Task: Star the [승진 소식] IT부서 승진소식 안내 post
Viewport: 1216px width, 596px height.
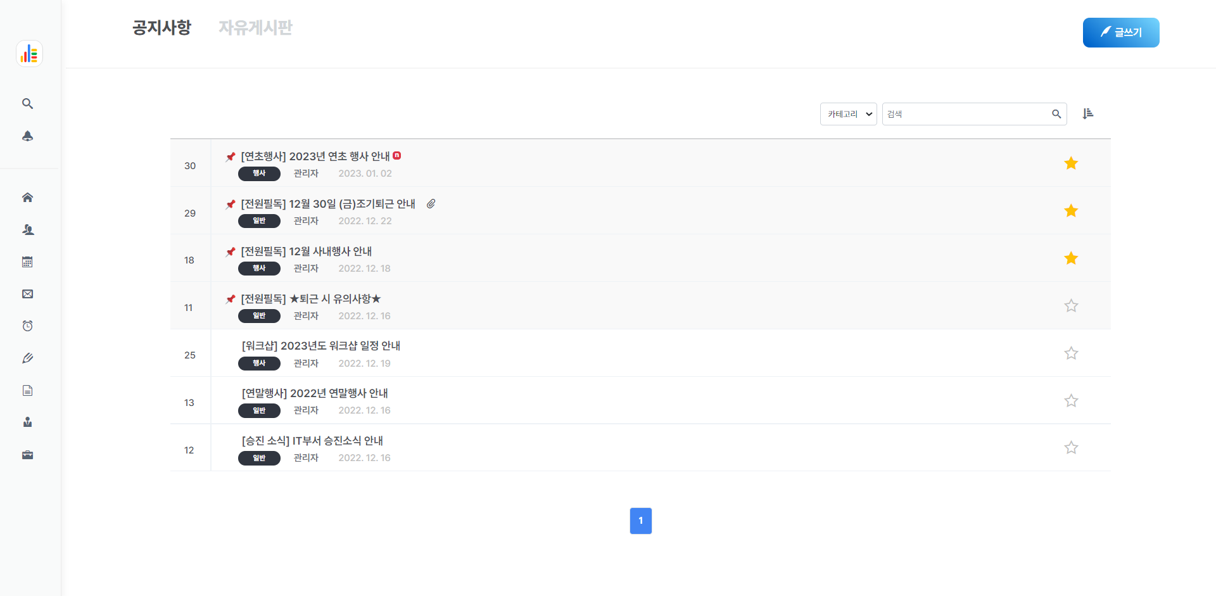Action: [1071, 447]
